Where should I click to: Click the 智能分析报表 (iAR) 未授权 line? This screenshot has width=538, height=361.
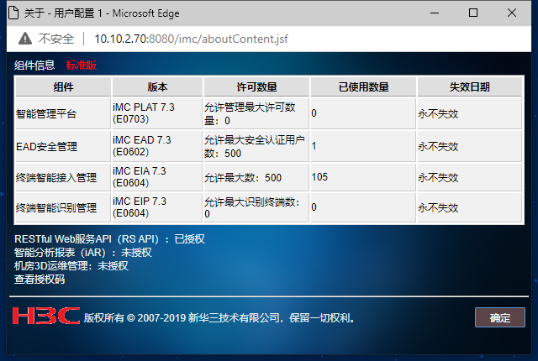click(x=83, y=253)
